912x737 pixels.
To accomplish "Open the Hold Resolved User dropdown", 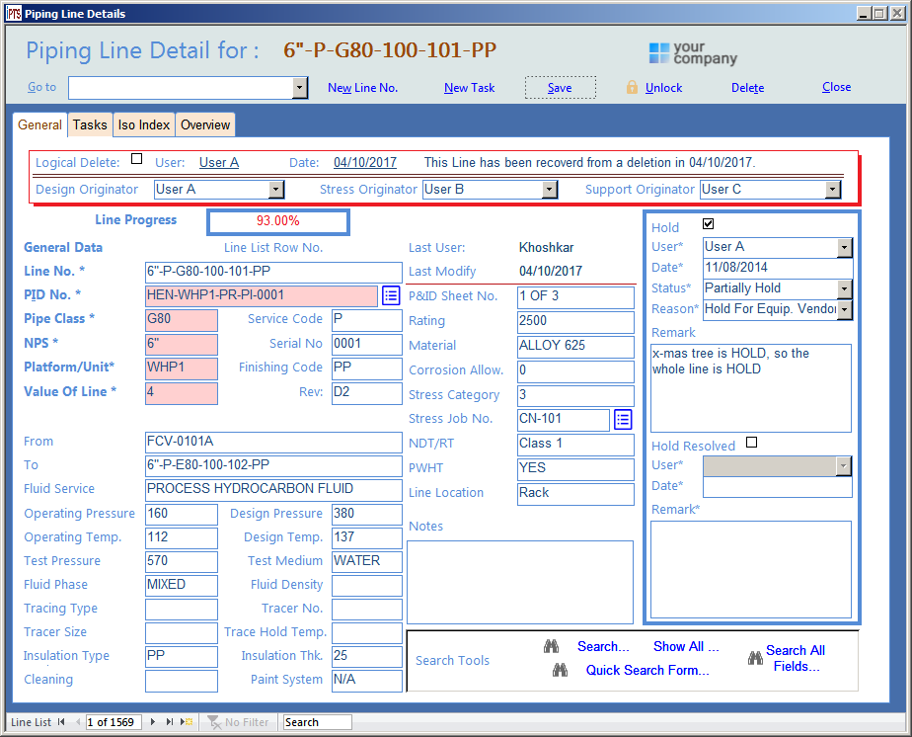I will click(x=843, y=465).
